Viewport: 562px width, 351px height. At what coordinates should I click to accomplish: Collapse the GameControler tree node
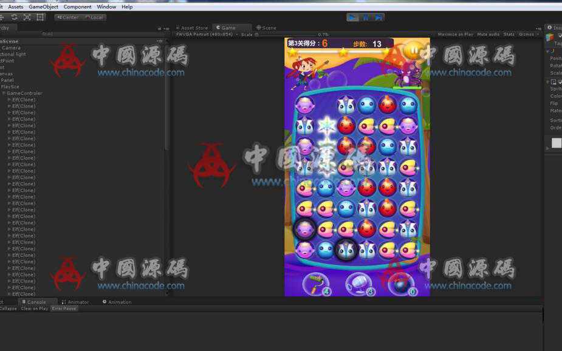4,94
